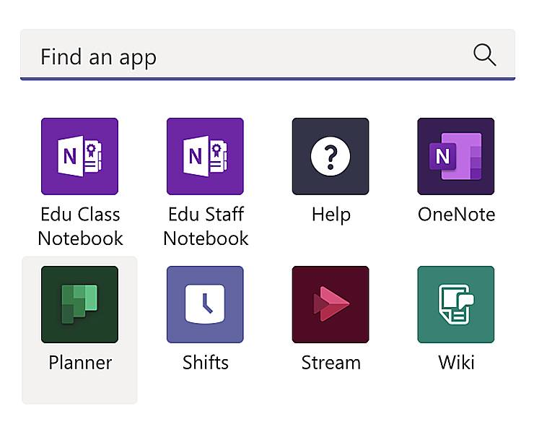534x435 pixels.
Task: Open the Edu Class Notebook app icon
Action: [x=79, y=157]
